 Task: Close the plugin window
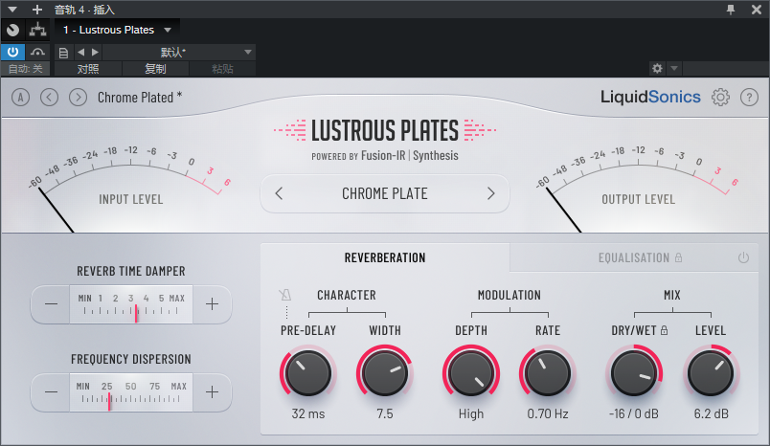[x=757, y=10]
